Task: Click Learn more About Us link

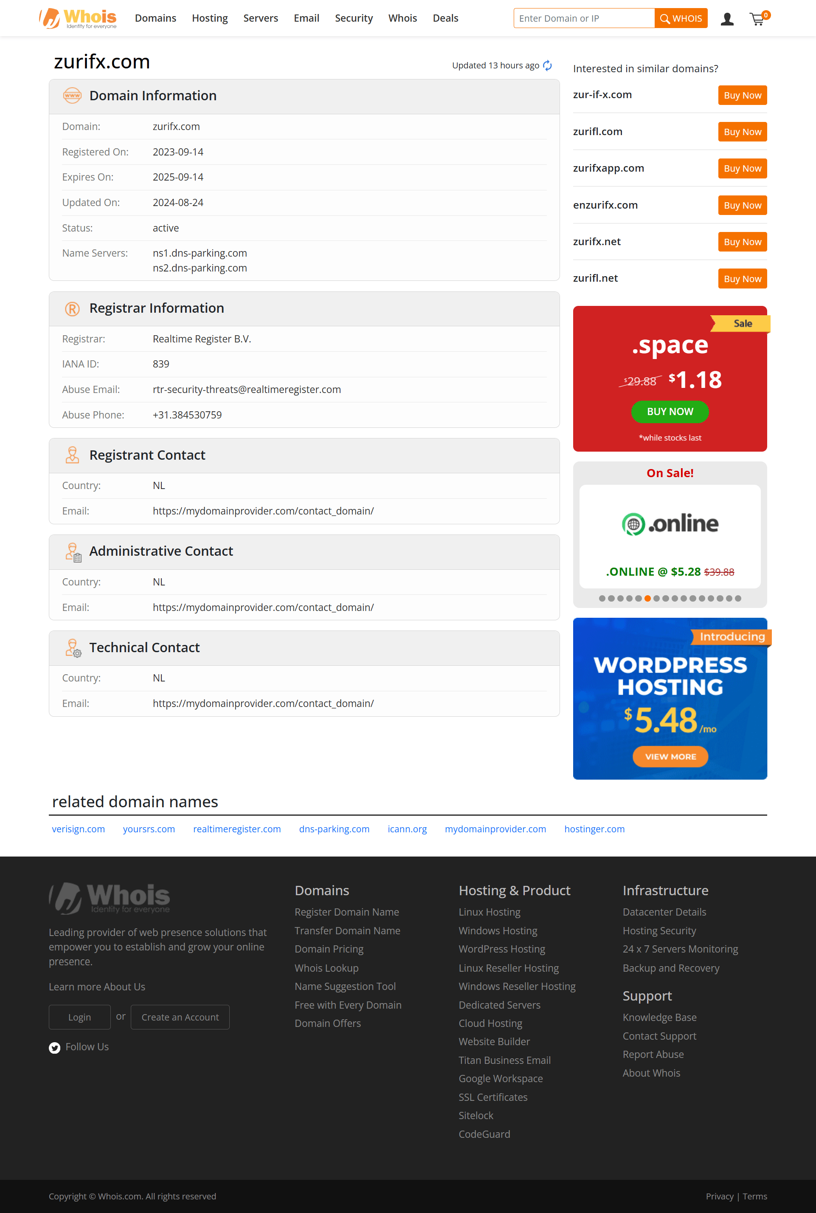Action: (x=97, y=987)
